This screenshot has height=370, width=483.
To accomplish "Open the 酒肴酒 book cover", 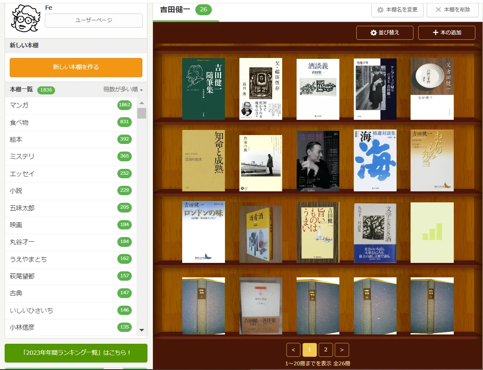I will tap(261, 234).
